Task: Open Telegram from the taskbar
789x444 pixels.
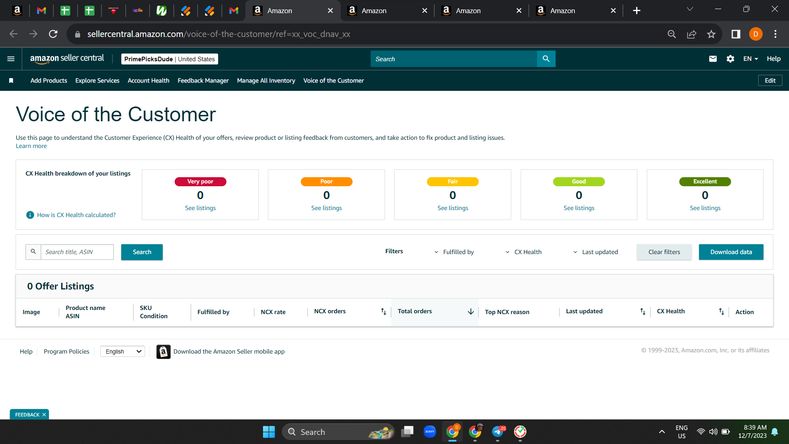Action: 498,432
